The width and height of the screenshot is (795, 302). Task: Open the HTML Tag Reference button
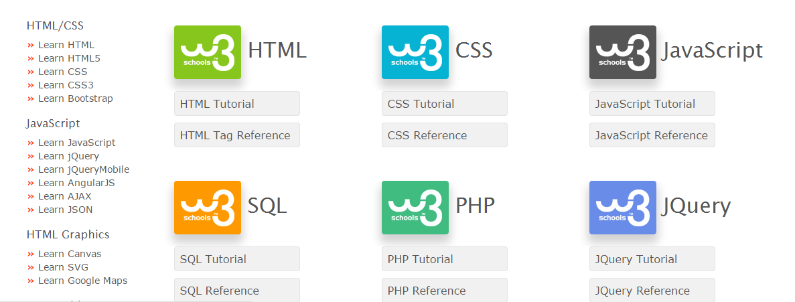236,135
